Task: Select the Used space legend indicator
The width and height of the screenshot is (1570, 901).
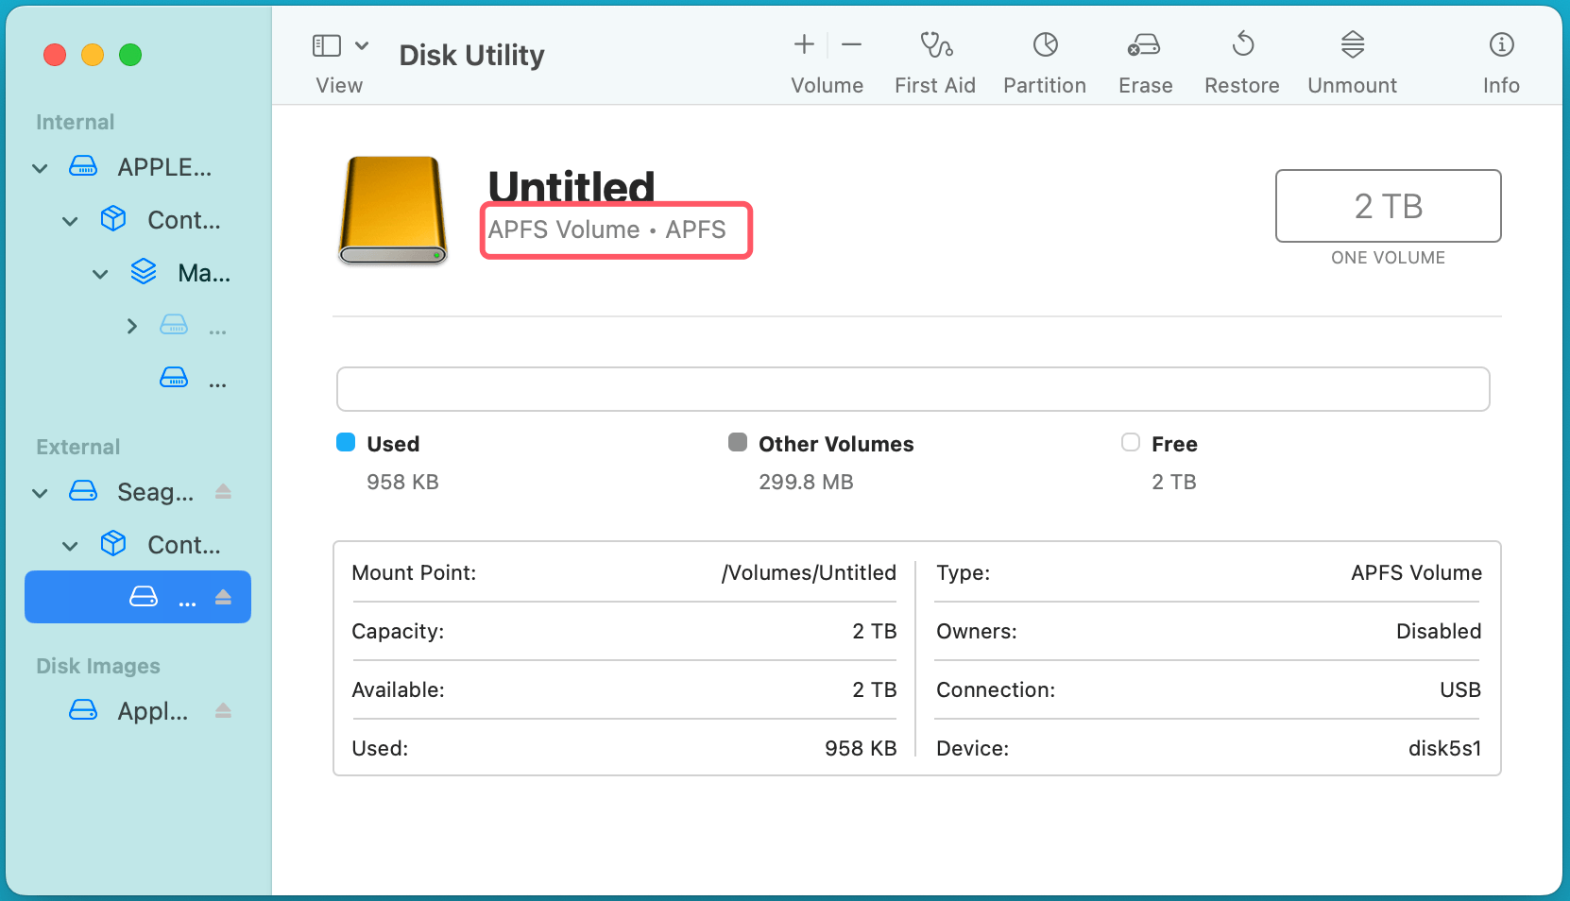Action: pyautogui.click(x=344, y=442)
